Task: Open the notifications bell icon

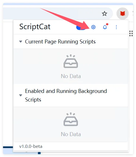Action: click(x=105, y=27)
